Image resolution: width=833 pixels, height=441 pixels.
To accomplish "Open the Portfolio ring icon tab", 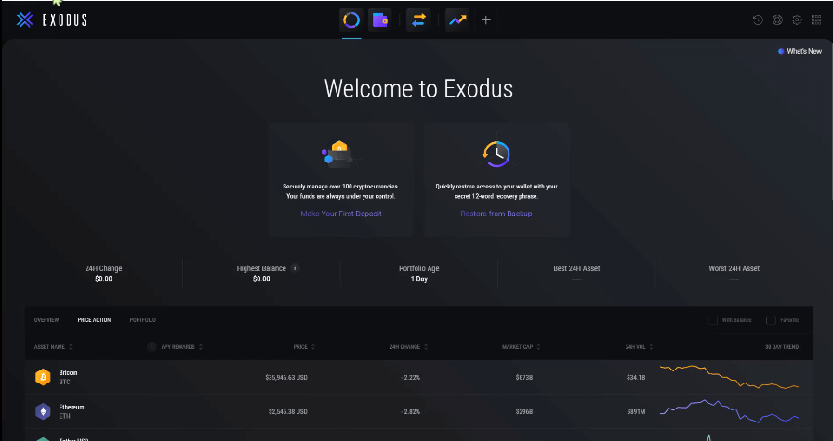I will coord(351,20).
